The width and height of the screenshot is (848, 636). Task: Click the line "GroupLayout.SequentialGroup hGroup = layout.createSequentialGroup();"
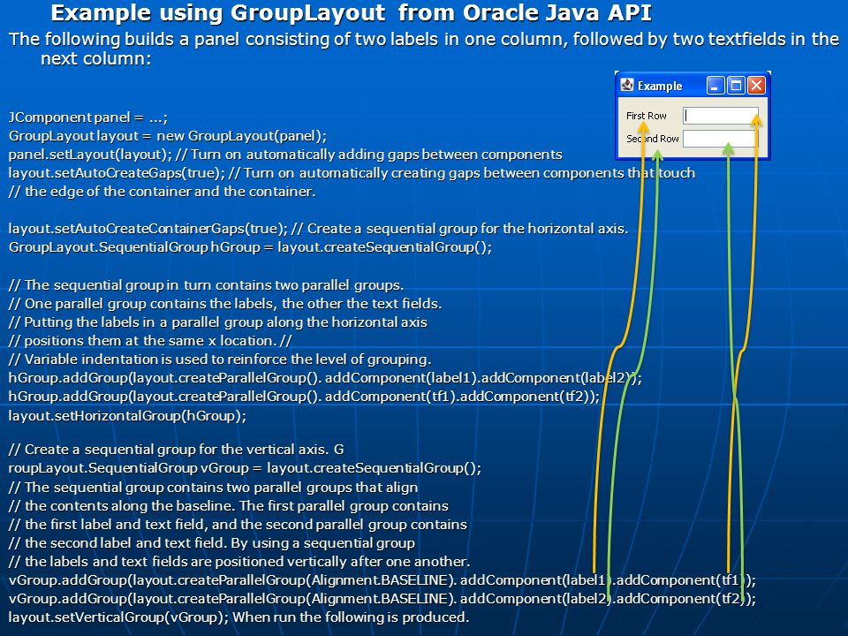[250, 247]
